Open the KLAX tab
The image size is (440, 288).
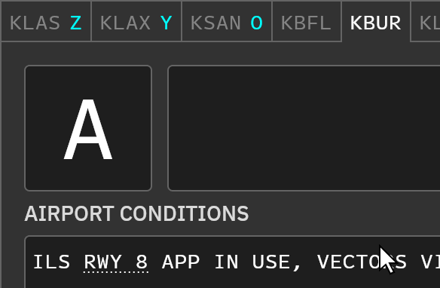coord(136,22)
